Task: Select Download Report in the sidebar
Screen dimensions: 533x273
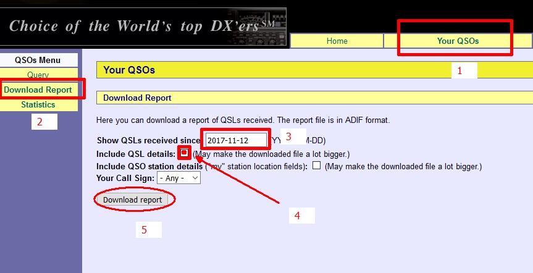Action: point(38,90)
